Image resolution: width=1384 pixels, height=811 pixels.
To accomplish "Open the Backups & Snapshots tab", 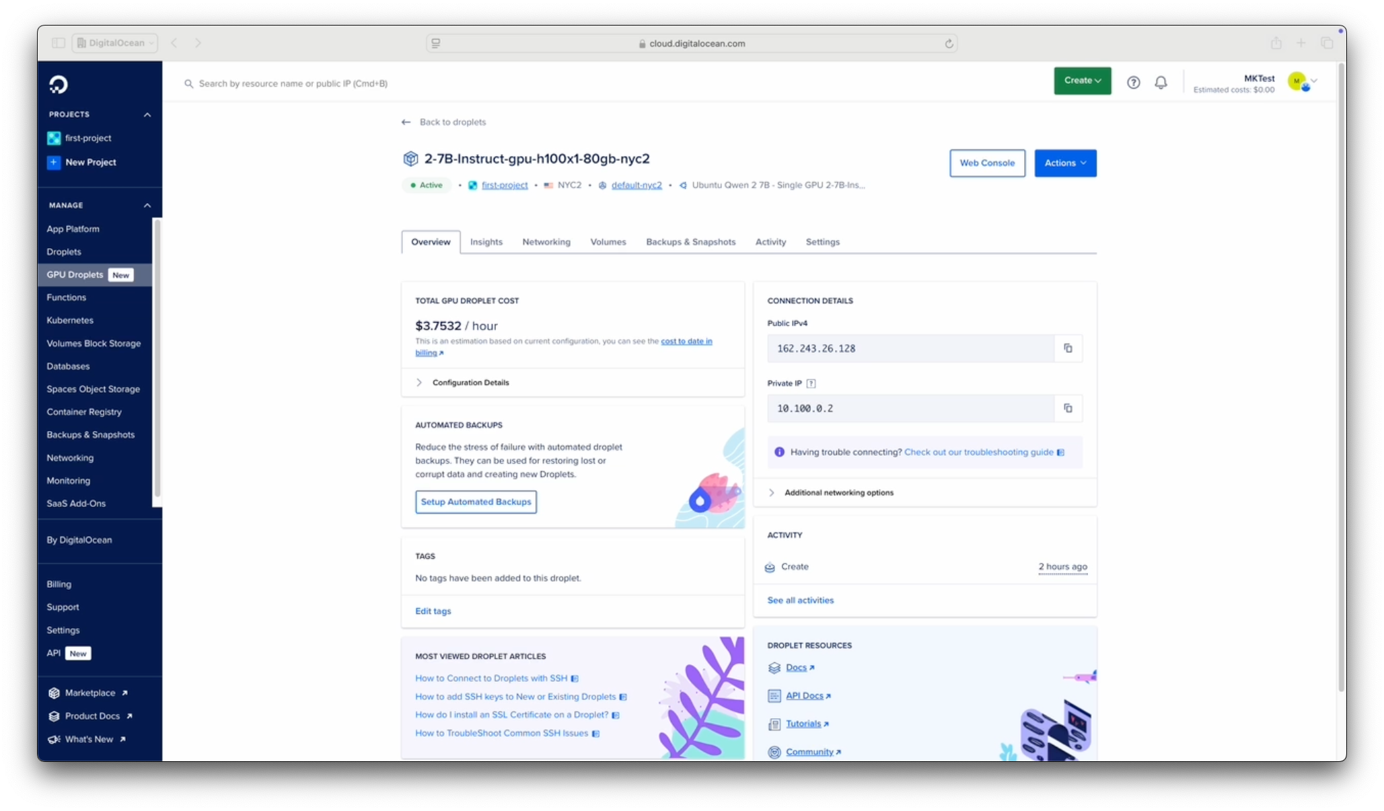I will 690,242.
